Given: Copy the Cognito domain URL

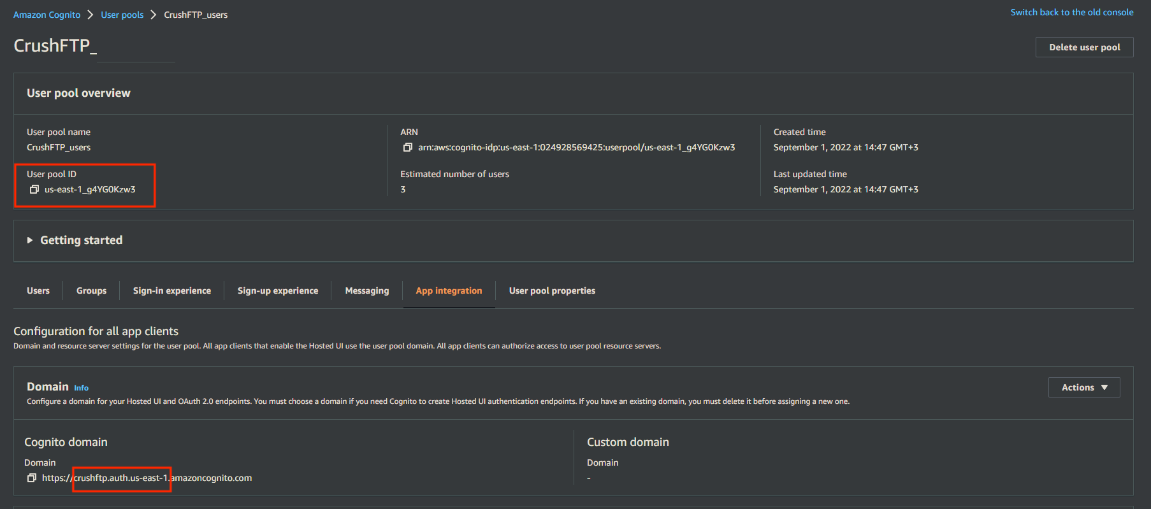Looking at the screenshot, I should [x=32, y=478].
